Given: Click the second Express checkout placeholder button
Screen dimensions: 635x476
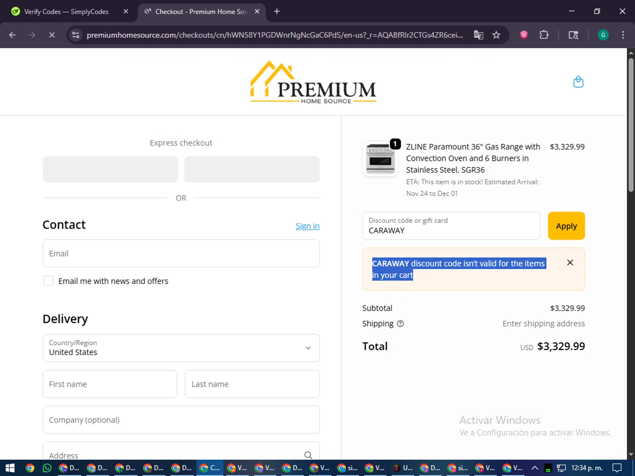Looking at the screenshot, I should coord(252,169).
